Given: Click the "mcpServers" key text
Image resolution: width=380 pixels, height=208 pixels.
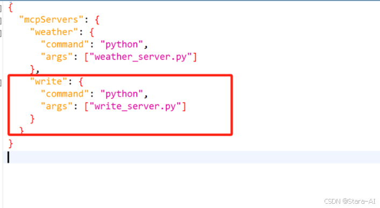Looking at the screenshot, I should pos(51,19).
